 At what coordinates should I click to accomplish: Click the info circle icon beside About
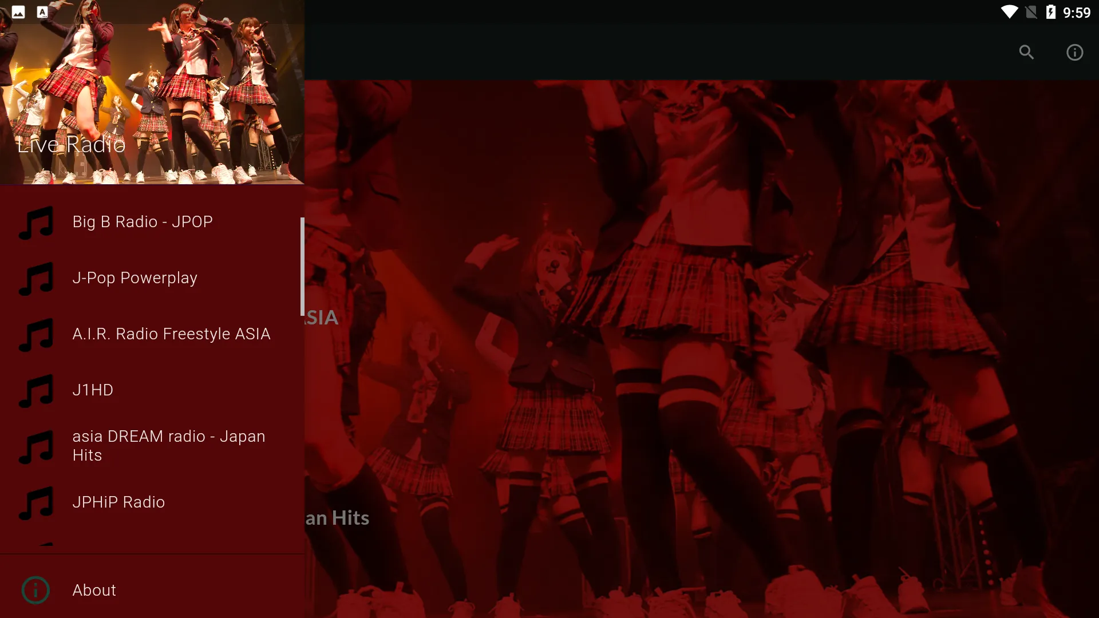[x=35, y=590]
